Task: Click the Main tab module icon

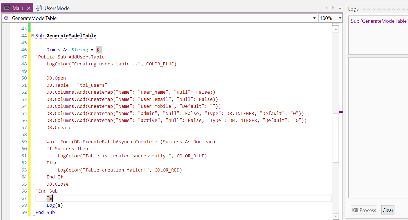Action: [7, 8]
